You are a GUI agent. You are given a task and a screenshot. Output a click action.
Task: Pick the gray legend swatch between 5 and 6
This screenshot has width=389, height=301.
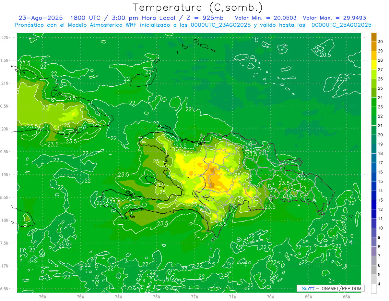pyautogui.click(x=374, y=270)
